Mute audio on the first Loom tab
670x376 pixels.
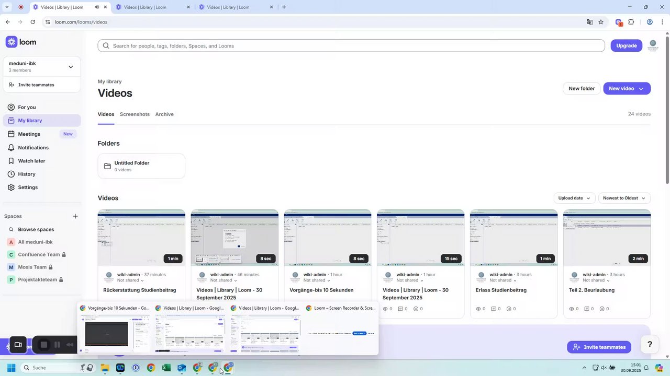pos(97,7)
